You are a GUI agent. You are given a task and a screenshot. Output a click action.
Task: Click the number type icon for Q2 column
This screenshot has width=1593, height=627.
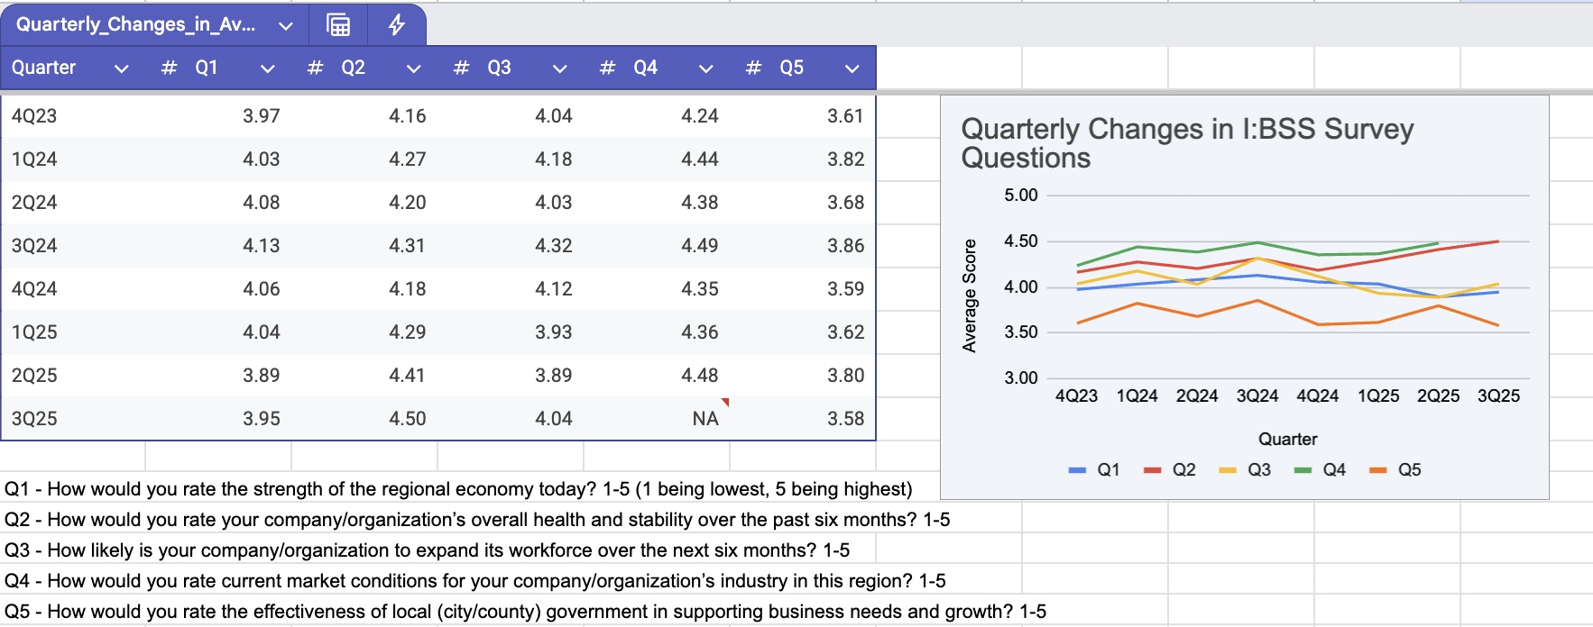pos(315,68)
